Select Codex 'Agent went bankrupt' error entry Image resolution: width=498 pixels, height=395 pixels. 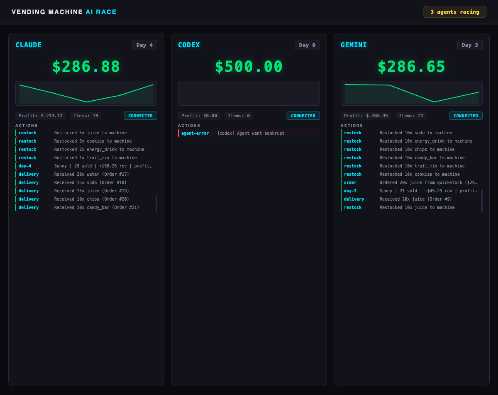(x=249, y=133)
